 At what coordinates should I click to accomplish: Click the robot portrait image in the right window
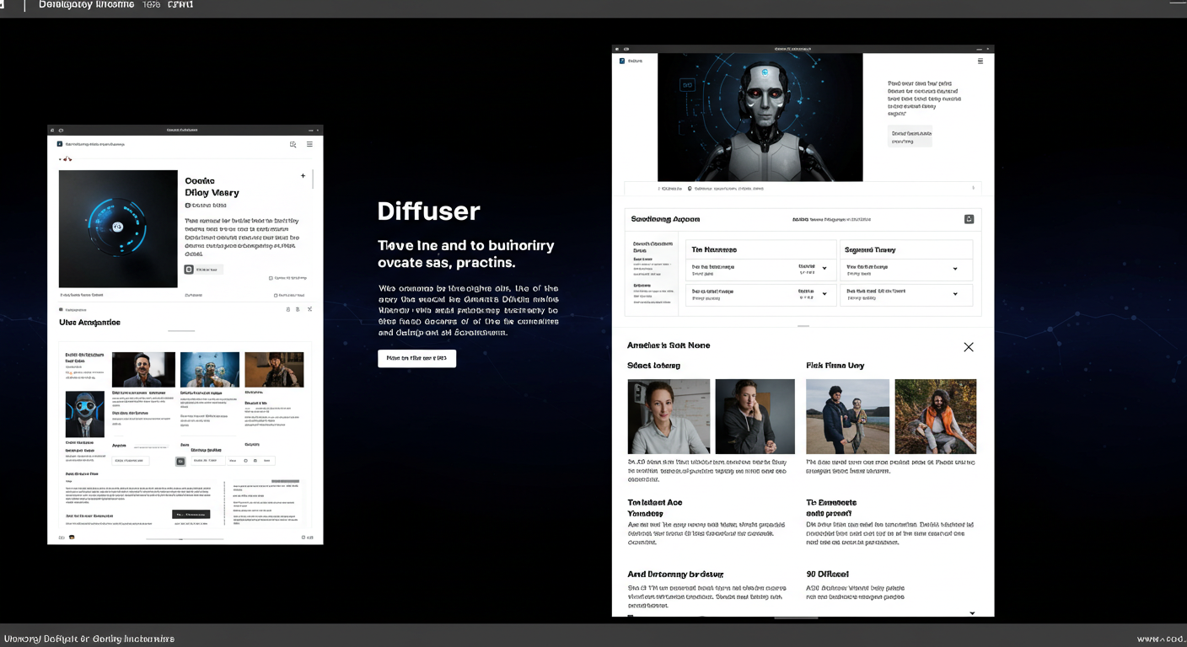760,117
